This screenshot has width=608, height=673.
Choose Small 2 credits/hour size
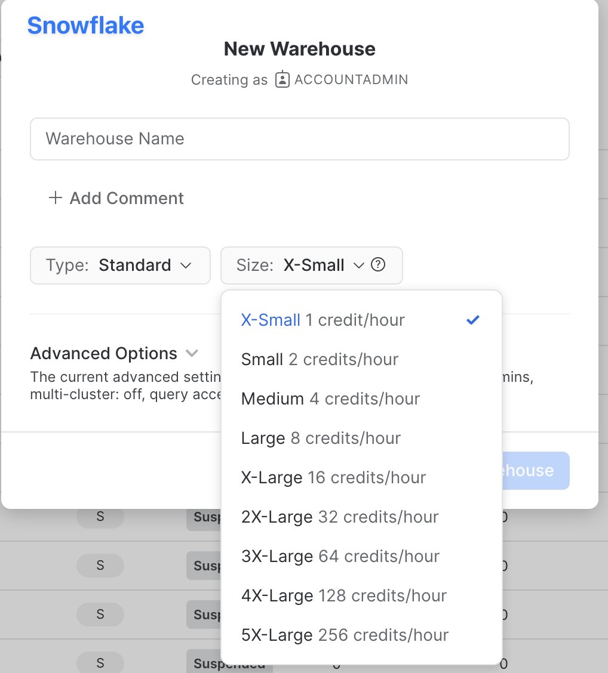pos(361,359)
